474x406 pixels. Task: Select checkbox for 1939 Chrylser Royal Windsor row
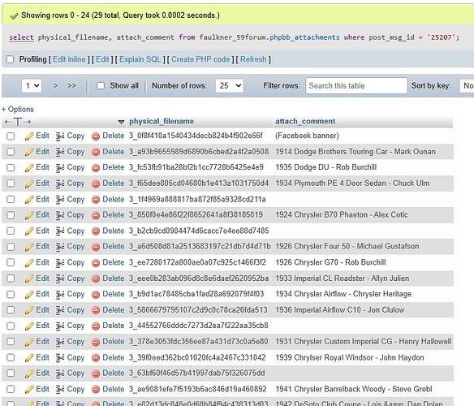point(11,358)
